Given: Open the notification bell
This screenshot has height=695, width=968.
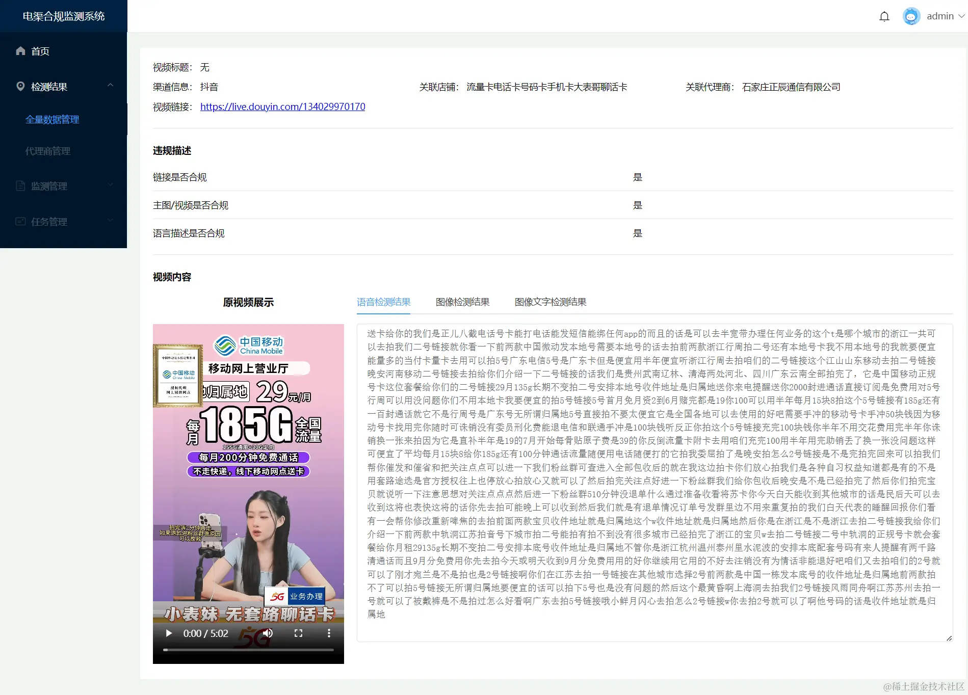Looking at the screenshot, I should point(884,16).
